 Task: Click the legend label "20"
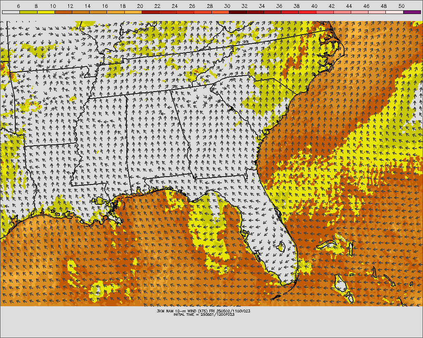point(140,6)
